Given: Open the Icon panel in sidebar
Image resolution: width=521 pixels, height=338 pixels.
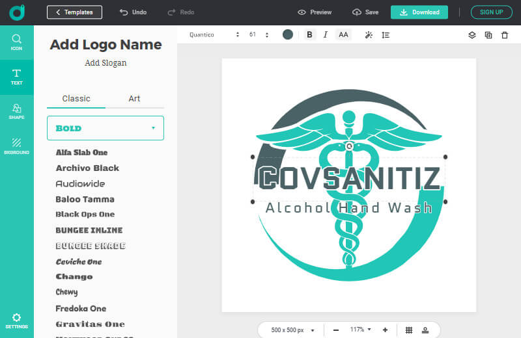Looking at the screenshot, I should (x=17, y=42).
